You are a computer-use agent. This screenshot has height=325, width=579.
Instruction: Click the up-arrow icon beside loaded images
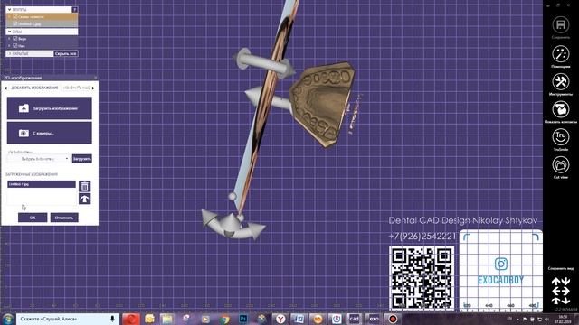tap(84, 199)
